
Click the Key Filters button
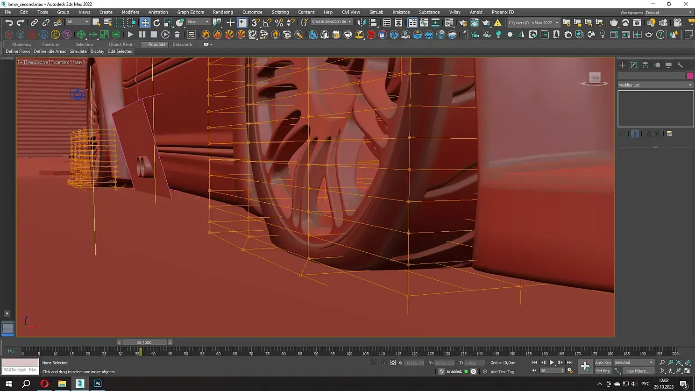coord(638,371)
